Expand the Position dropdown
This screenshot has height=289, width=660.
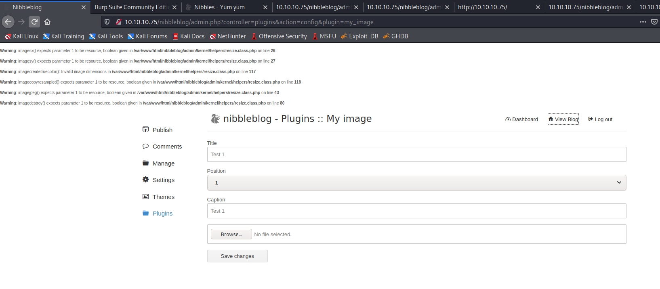416,182
